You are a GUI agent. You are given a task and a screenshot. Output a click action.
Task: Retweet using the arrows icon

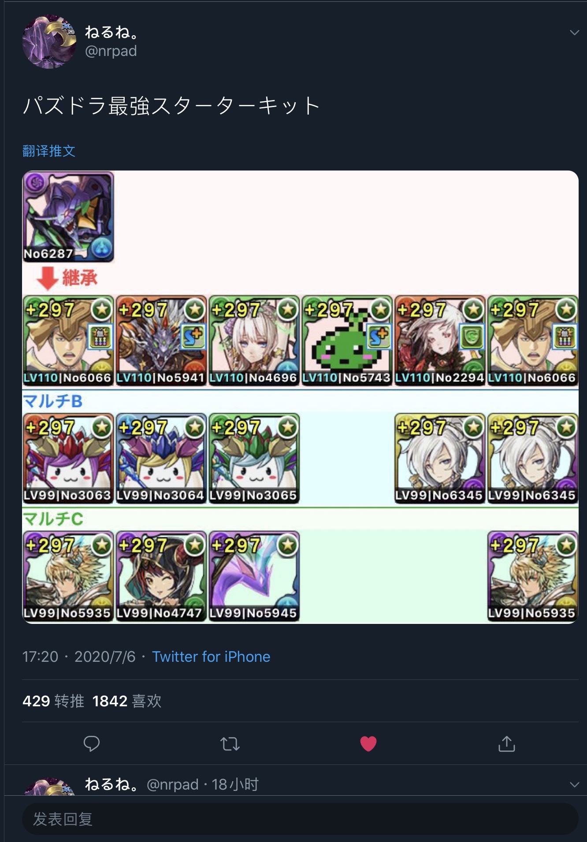tap(230, 744)
